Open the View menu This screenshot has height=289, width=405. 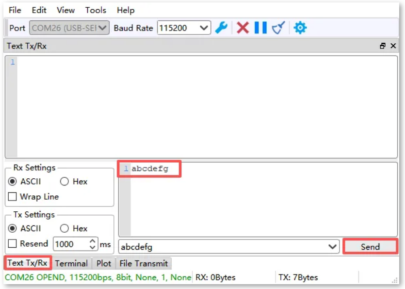coord(65,10)
